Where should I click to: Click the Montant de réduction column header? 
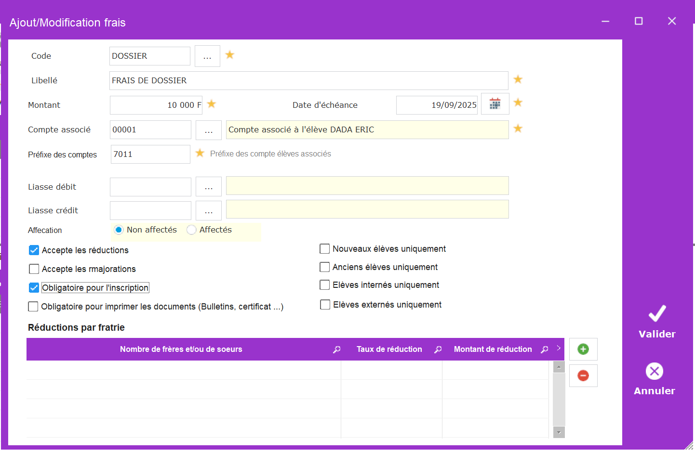click(493, 349)
